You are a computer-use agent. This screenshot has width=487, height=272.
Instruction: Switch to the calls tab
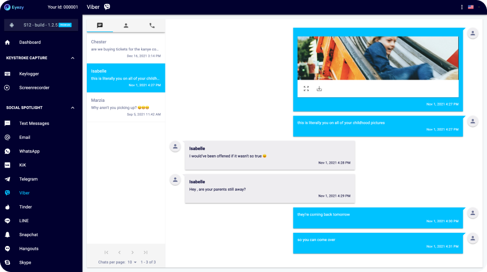pos(152,25)
